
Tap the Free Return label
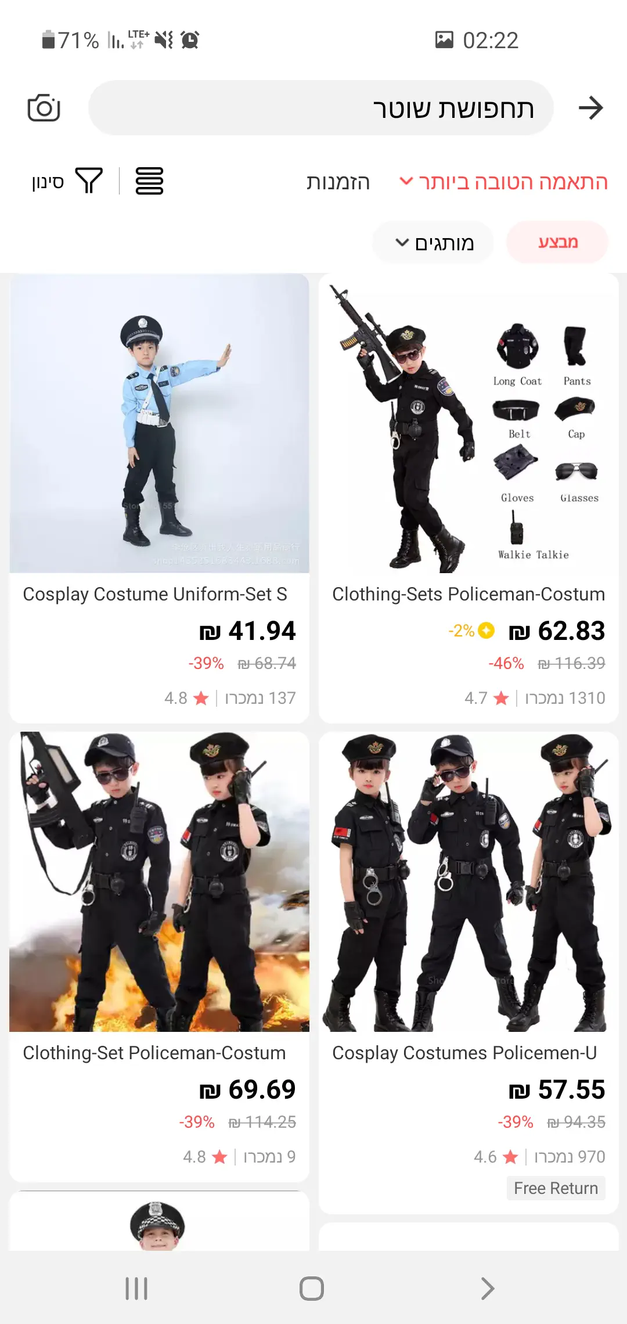[556, 1188]
